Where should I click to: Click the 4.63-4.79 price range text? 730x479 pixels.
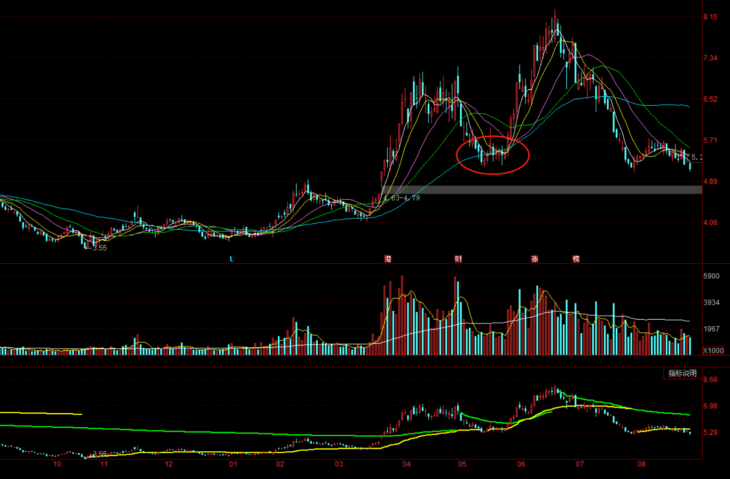[401, 198]
